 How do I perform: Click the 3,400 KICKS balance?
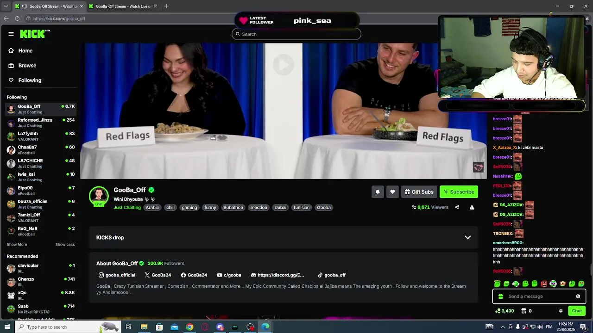(505, 311)
